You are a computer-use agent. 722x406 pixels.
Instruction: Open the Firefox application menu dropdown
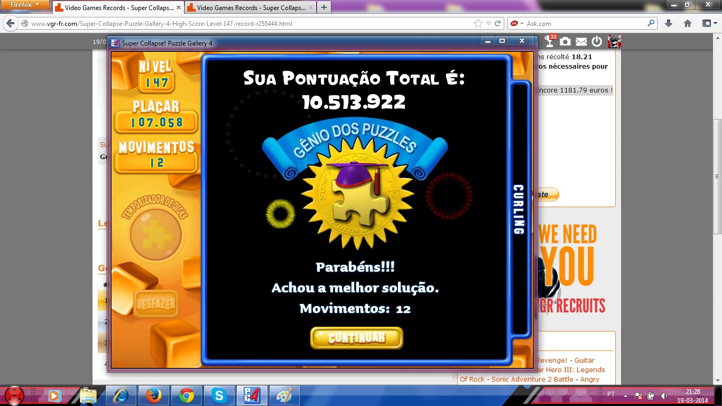click(x=25, y=5)
